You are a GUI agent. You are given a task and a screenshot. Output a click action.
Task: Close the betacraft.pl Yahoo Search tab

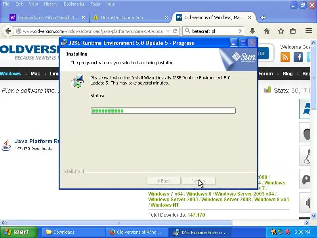tap(83, 17)
